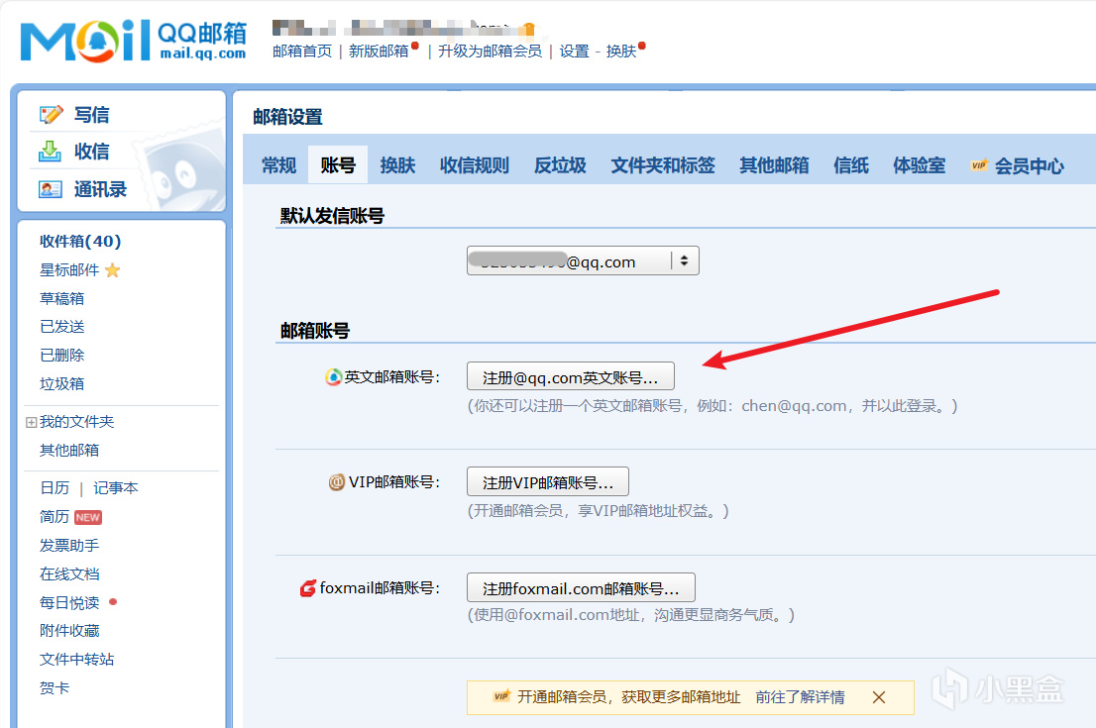Open 每日悦读 link
This screenshot has width=1096, height=728.
[69, 603]
